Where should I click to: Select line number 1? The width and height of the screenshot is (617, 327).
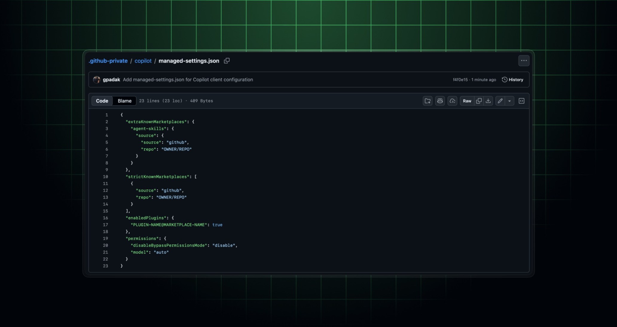click(x=106, y=115)
